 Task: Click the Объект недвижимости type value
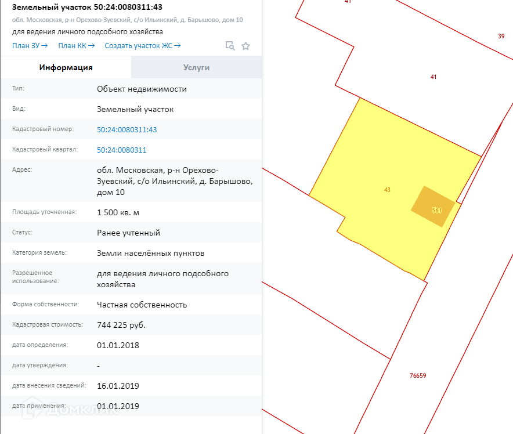[x=142, y=89]
